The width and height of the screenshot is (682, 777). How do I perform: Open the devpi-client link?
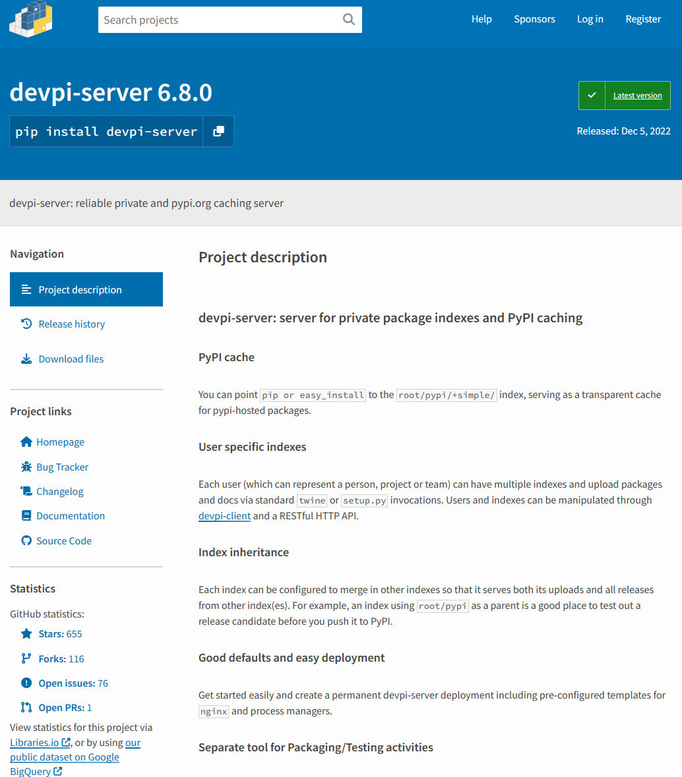coord(224,515)
